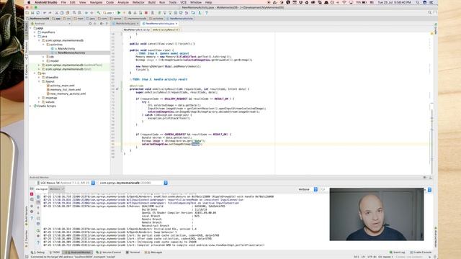Screen dimensions: 461x259
Task: Open Project panel settings gear
Action: coord(101,24)
